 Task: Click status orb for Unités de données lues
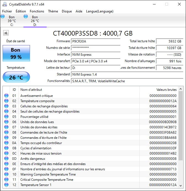6,122
